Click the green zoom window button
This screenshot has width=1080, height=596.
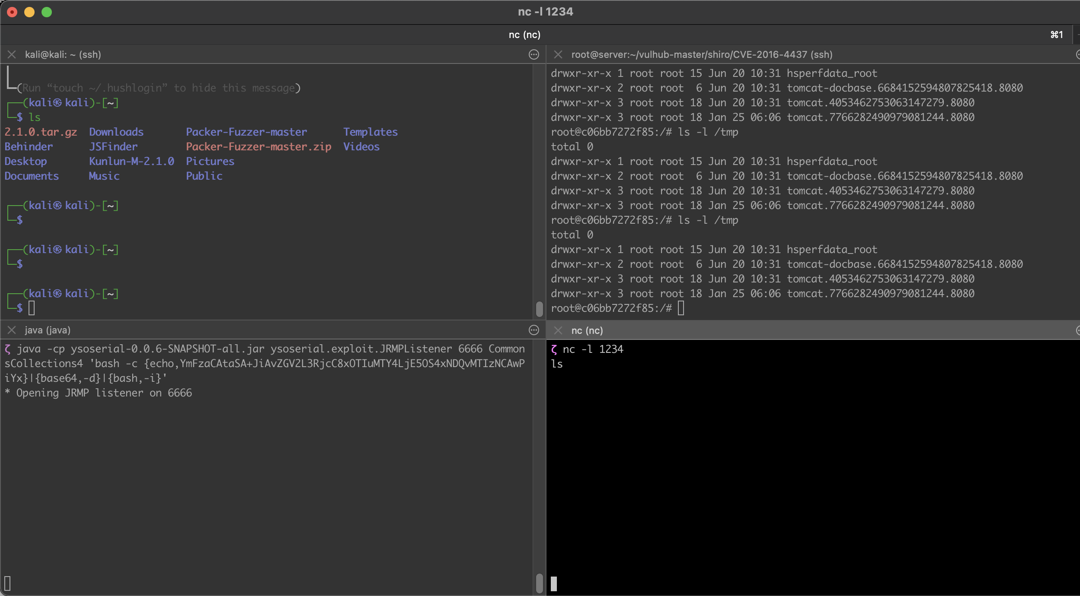pos(47,12)
